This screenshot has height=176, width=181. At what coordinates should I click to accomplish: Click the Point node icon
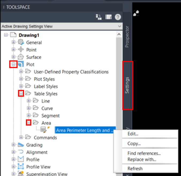coord(21,50)
